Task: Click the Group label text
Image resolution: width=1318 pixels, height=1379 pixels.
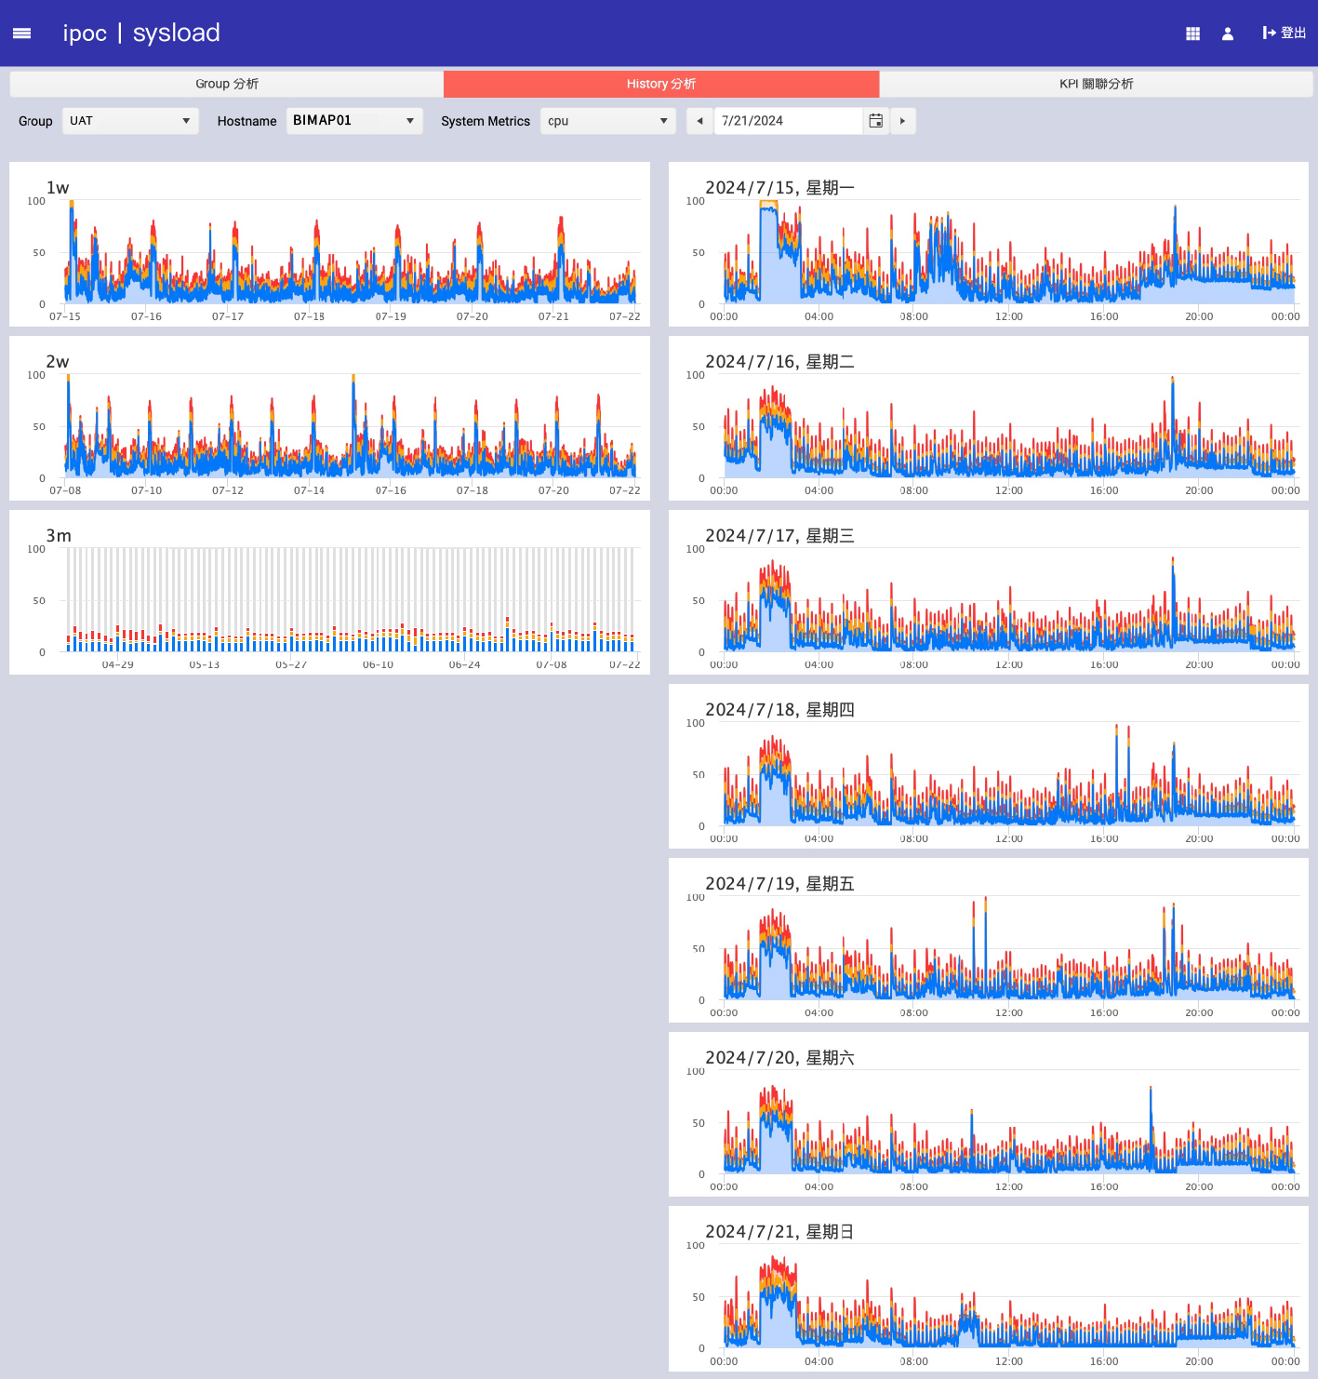Action: [35, 121]
